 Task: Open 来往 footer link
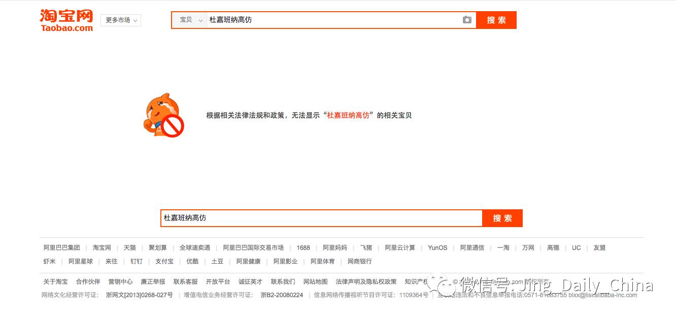tap(112, 261)
